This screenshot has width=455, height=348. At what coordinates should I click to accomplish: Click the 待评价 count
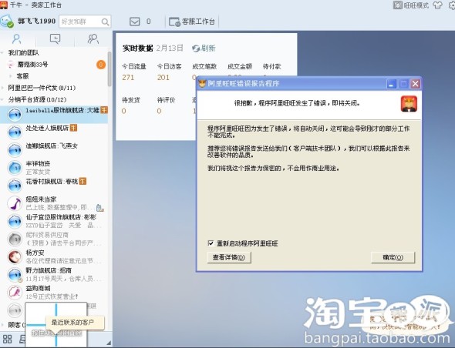pos(159,111)
